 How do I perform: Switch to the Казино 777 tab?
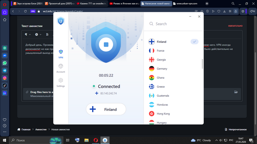pyautogui.click(x=91, y=3)
